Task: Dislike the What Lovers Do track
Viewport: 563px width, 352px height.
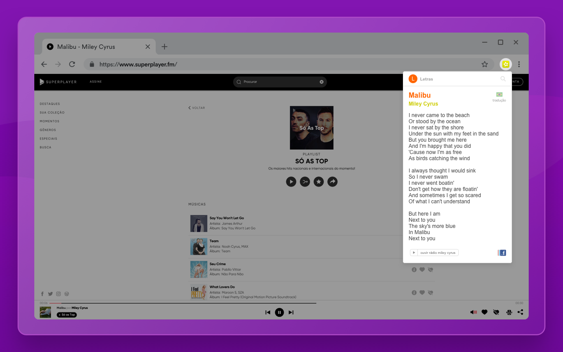Action: pyautogui.click(x=431, y=293)
